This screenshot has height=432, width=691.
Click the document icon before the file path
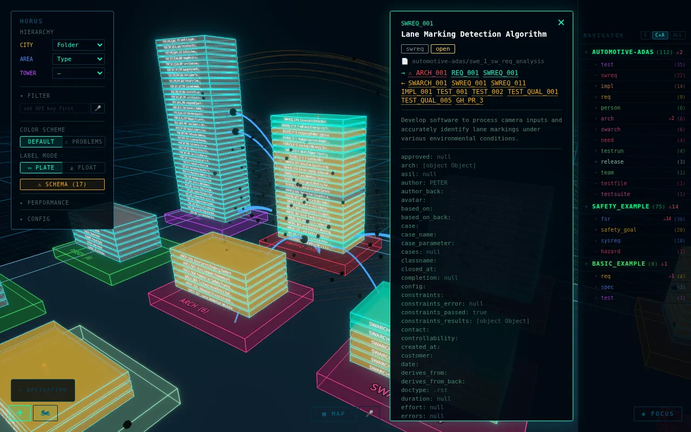pos(405,62)
